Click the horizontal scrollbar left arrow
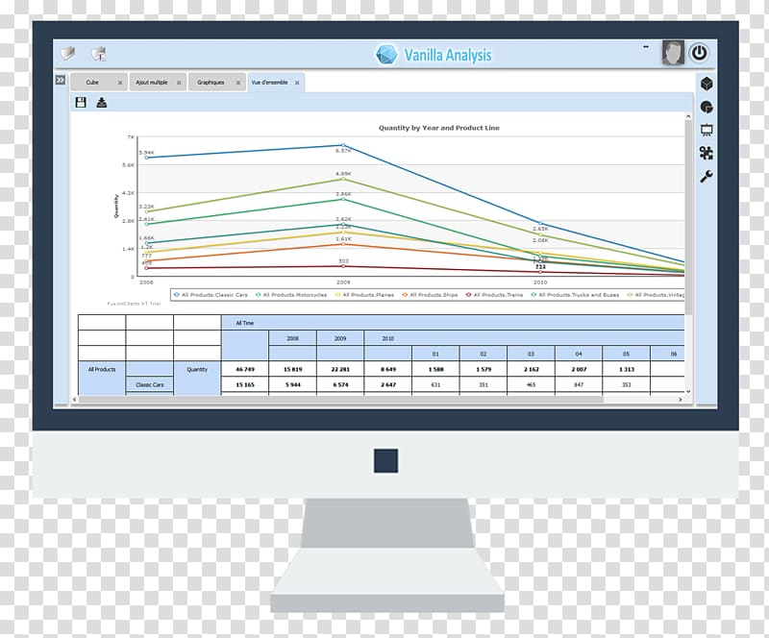Screen dimensions: 769x638 pos(75,400)
